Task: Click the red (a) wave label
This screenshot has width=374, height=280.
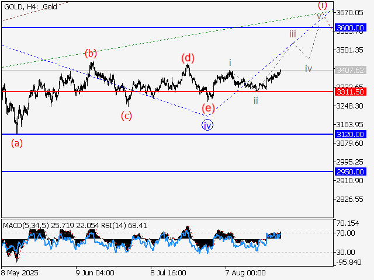Action: [17, 142]
